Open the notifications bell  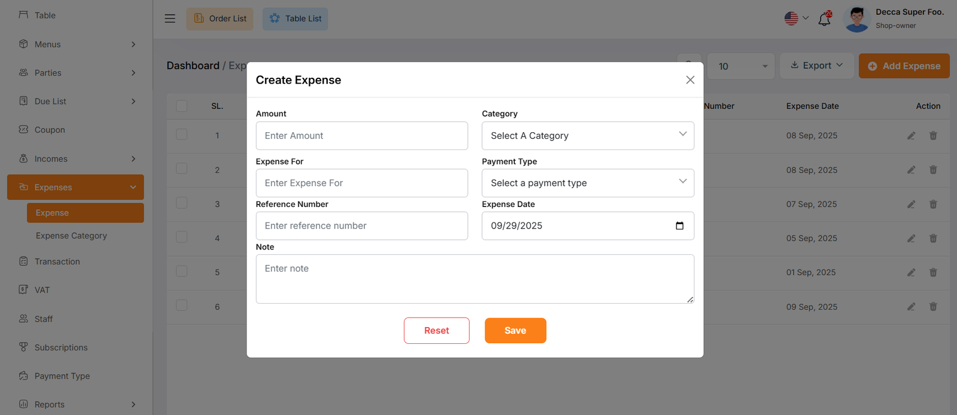coord(824,19)
